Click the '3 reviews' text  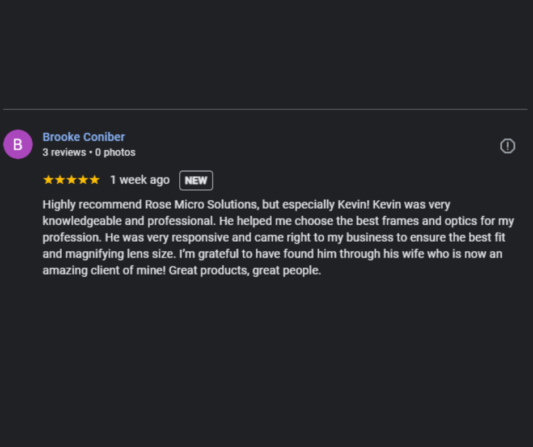(64, 153)
